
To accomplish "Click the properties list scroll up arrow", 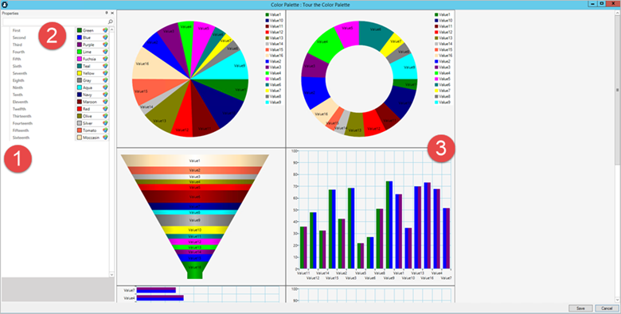I will pyautogui.click(x=111, y=29).
